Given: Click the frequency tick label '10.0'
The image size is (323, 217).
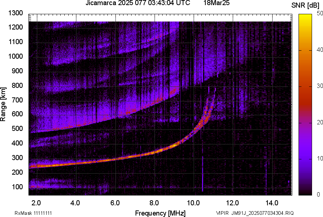Looking at the screenshot, I should pos(193,203).
